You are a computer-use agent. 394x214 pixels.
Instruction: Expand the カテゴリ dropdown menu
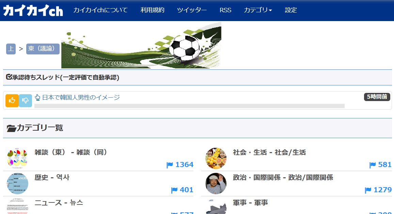[x=258, y=10]
